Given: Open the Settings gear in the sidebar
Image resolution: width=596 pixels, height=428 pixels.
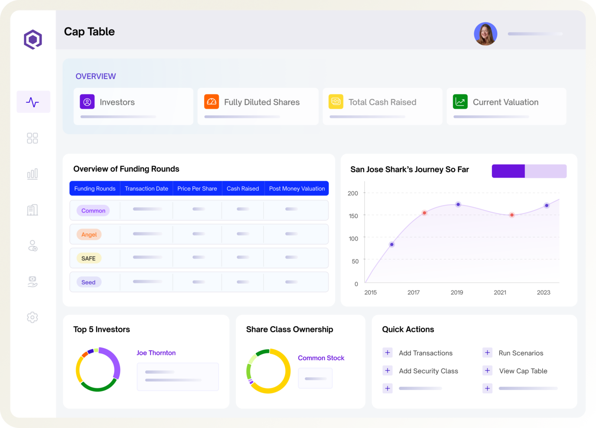Looking at the screenshot, I should coord(32,317).
